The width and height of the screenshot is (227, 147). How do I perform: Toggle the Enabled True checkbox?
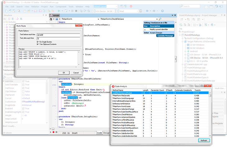pyautogui.click(x=23, y=108)
